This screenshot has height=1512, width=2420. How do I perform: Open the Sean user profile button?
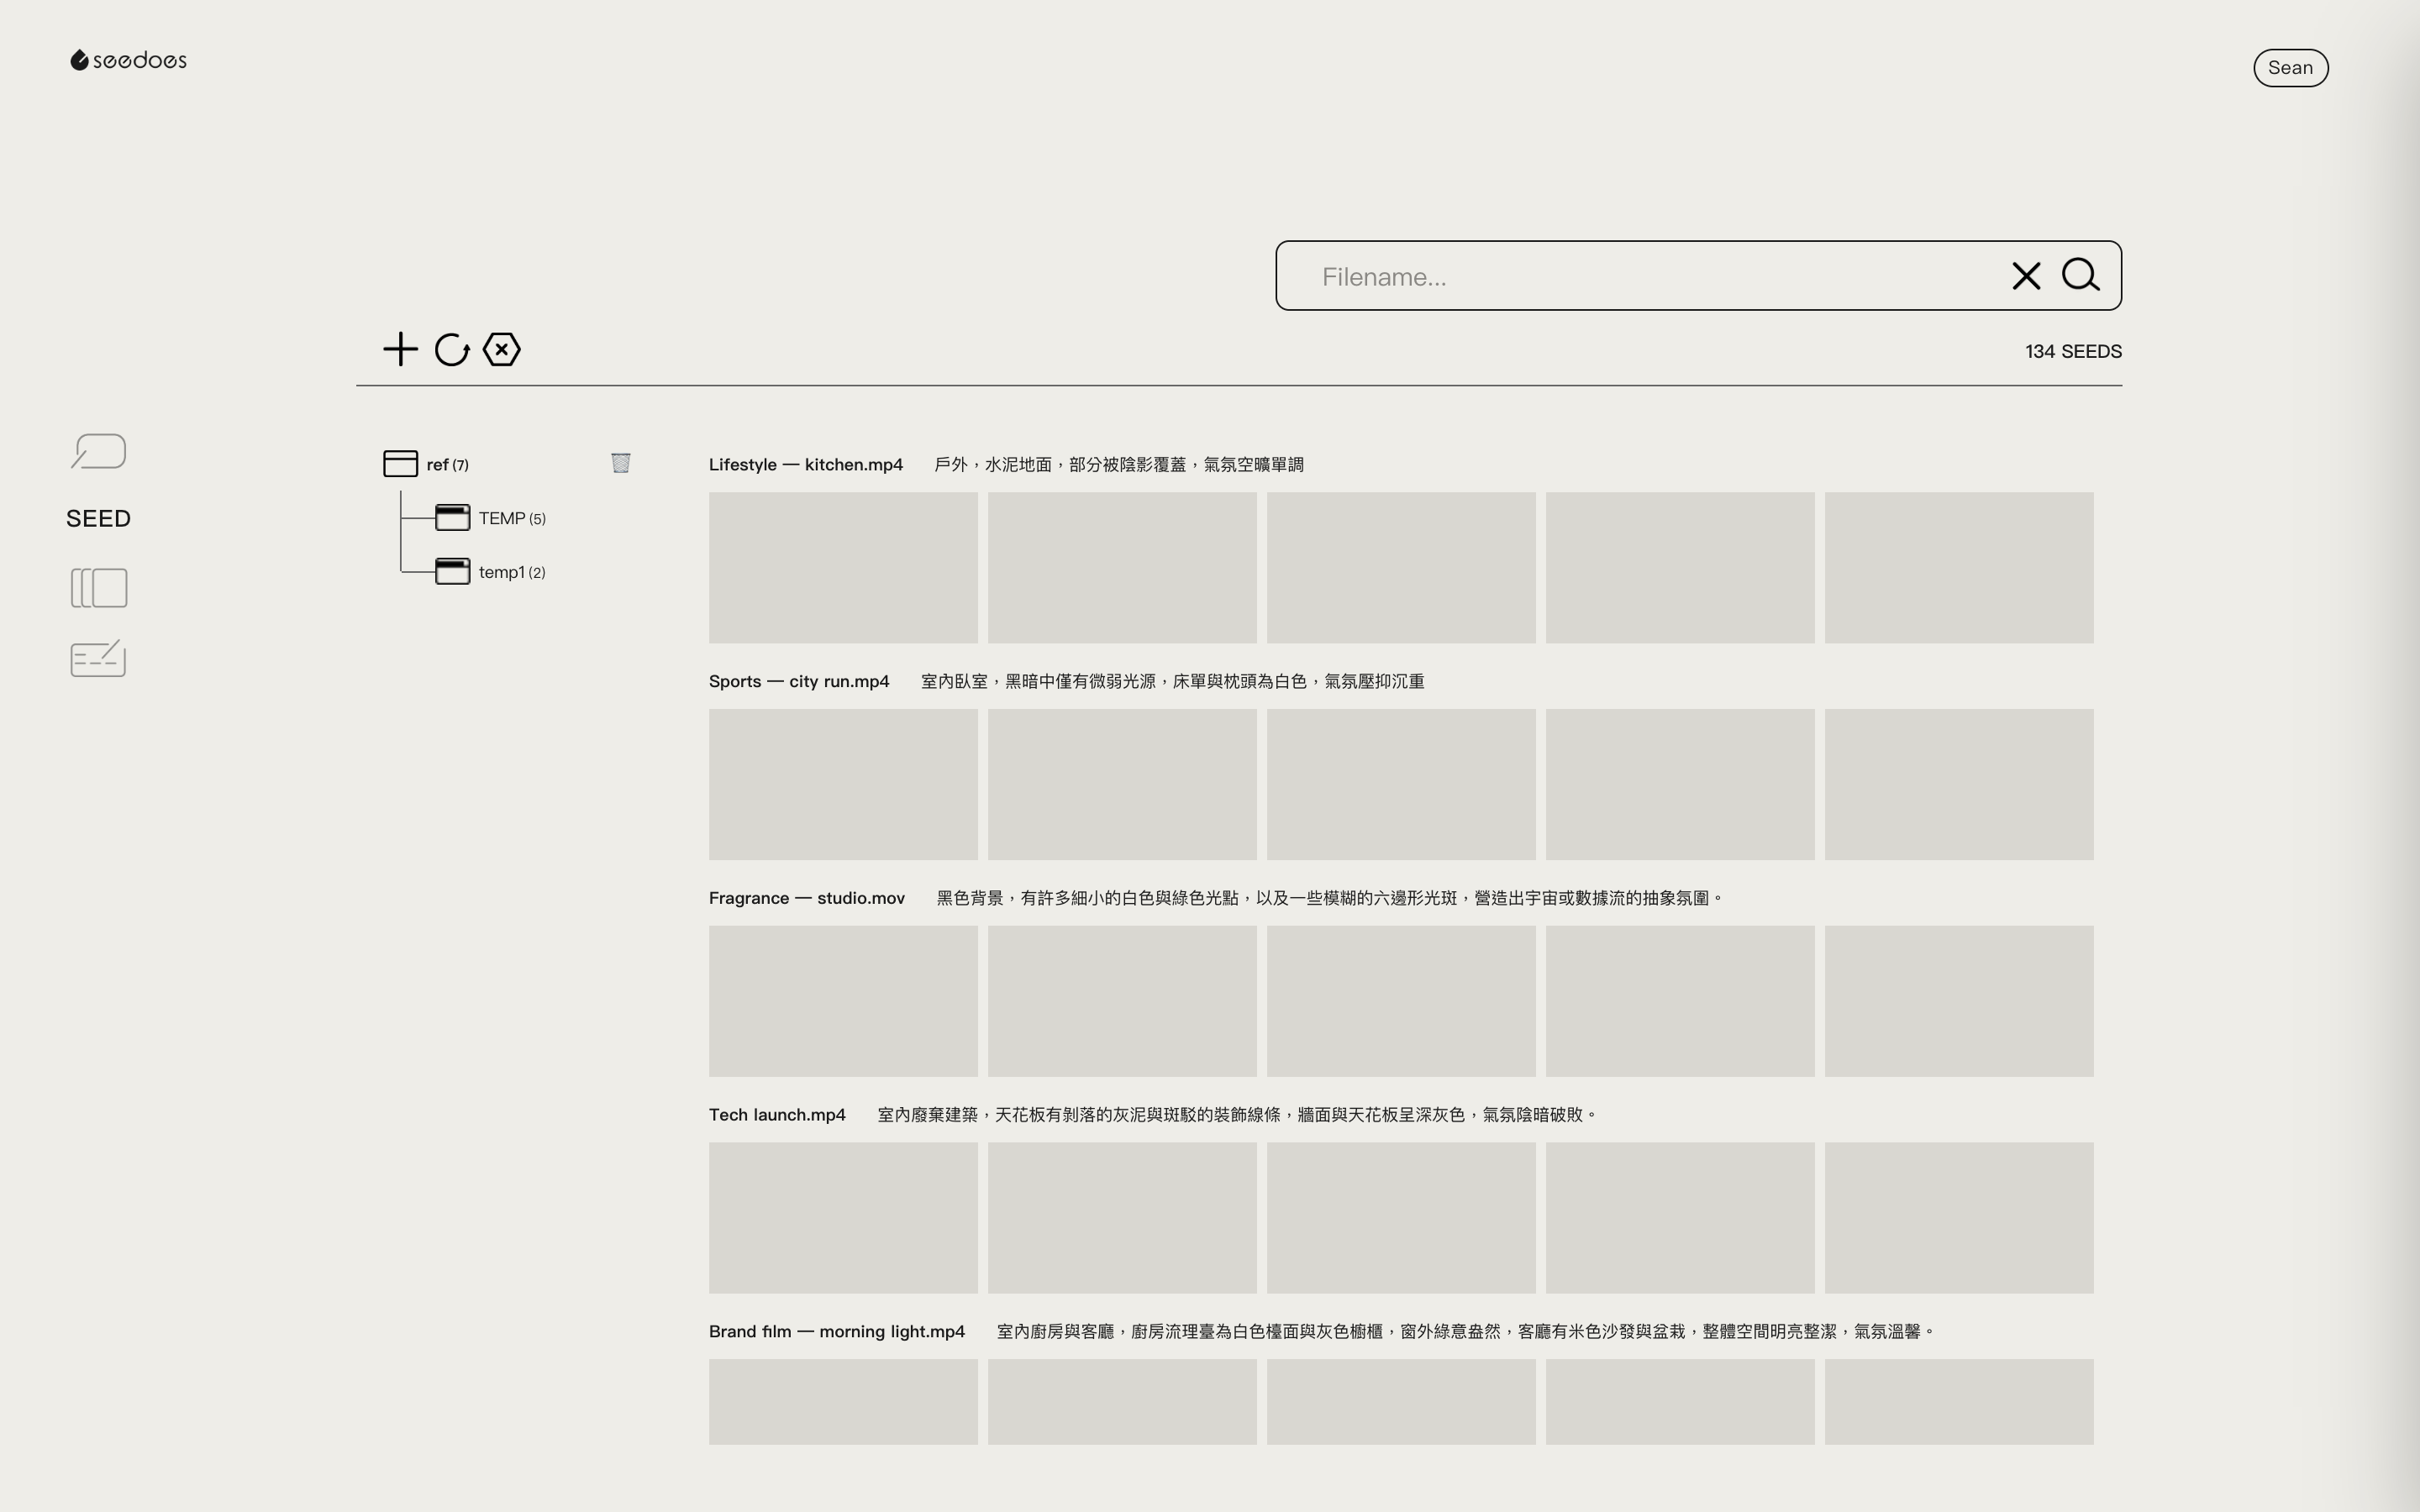pos(2290,68)
